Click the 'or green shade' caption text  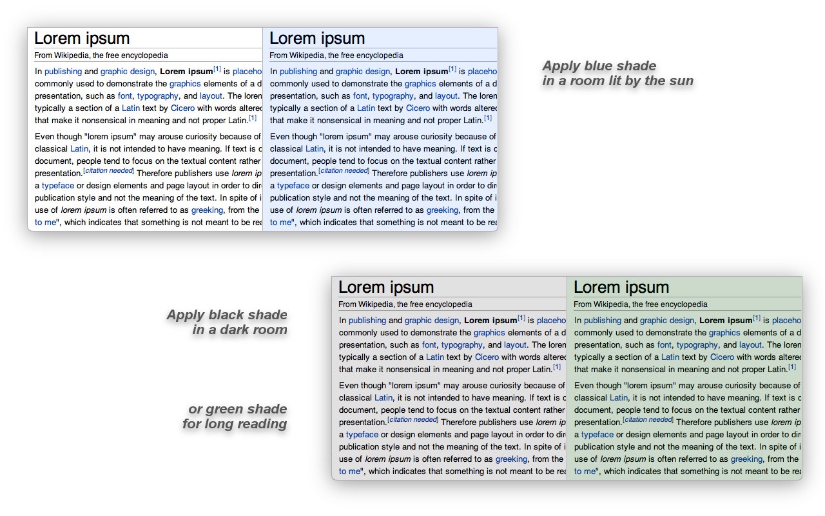coord(238,409)
